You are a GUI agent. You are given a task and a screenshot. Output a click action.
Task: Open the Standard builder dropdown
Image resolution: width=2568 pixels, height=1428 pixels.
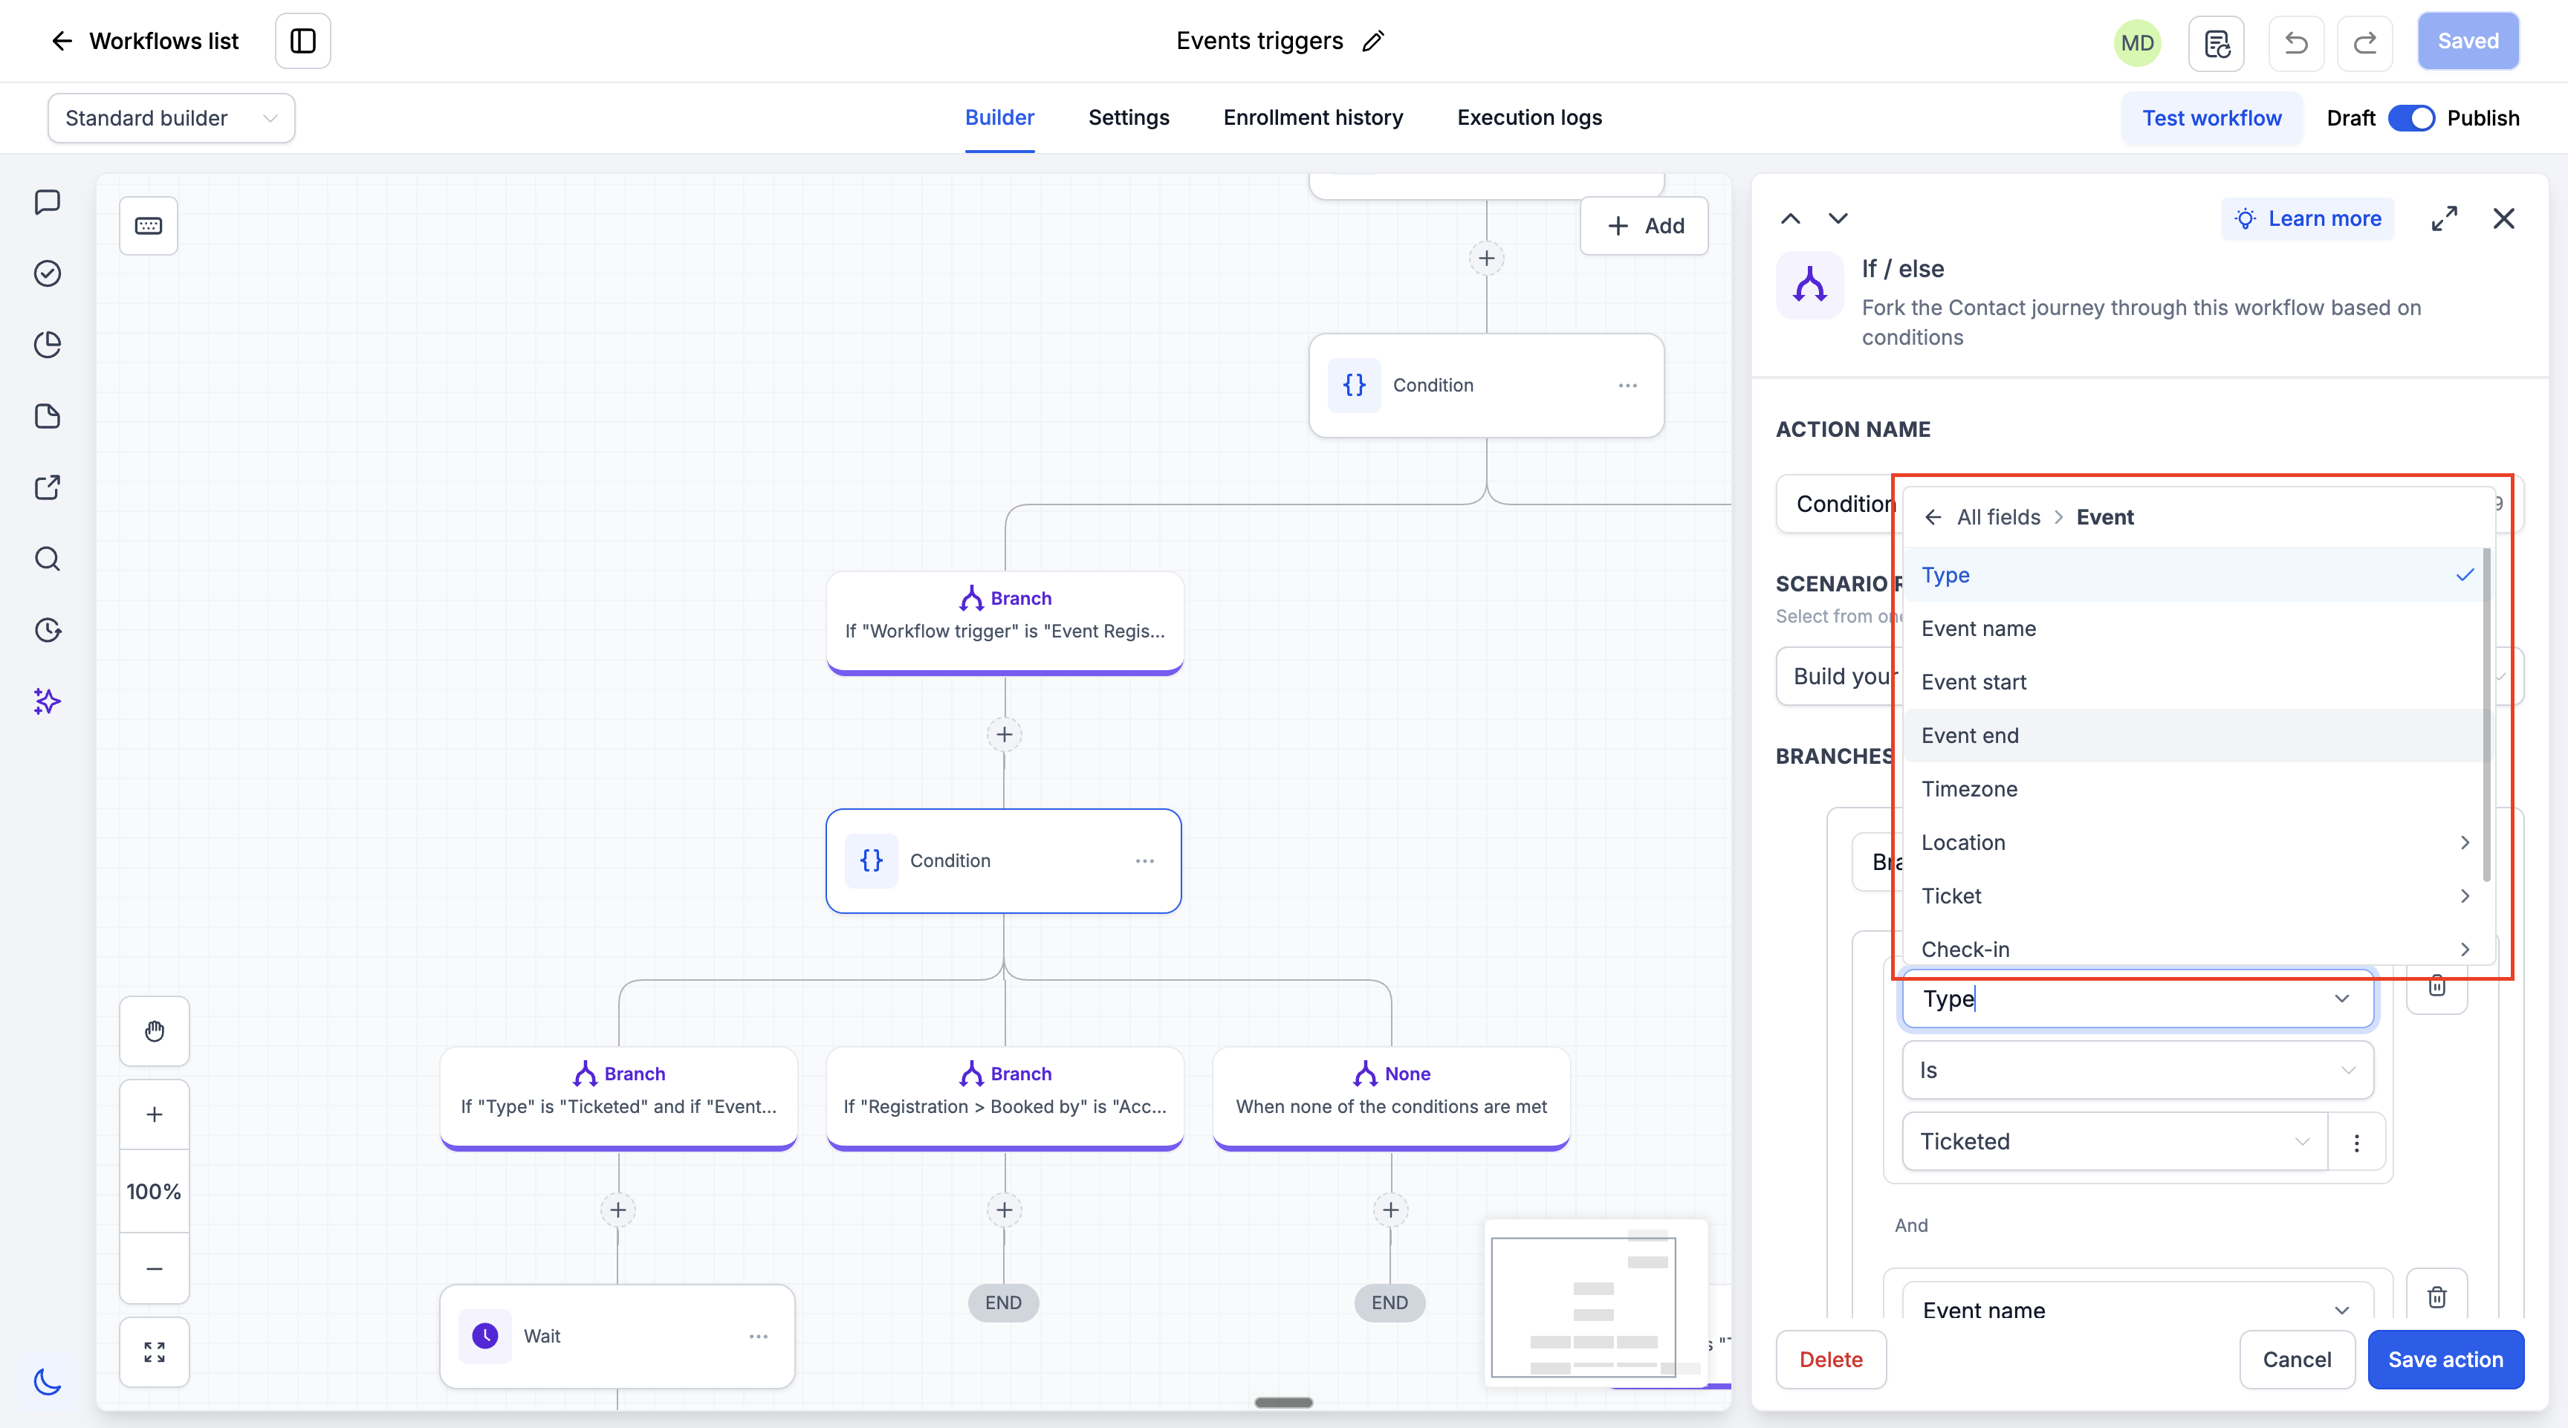(172, 117)
